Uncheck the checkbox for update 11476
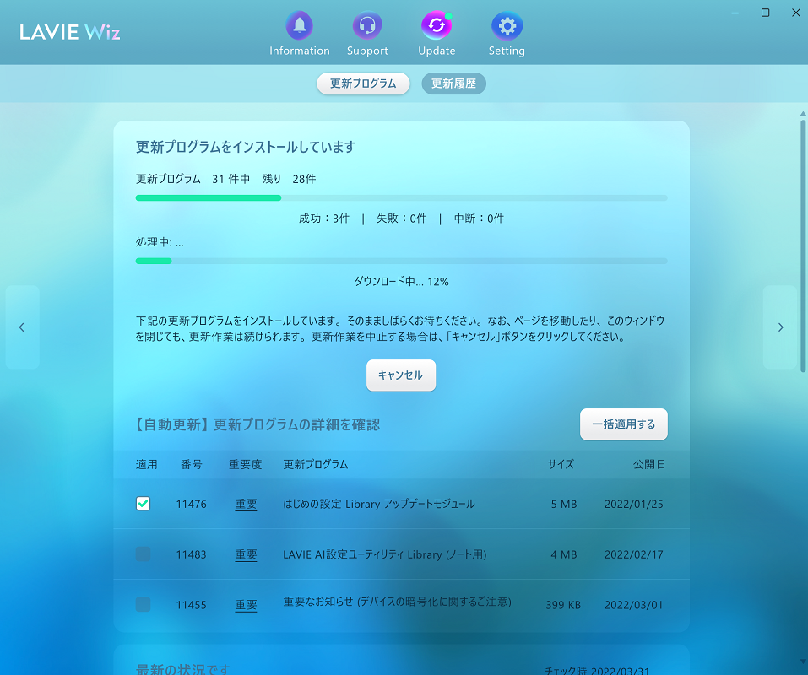Viewport: 808px width, 675px height. click(x=144, y=504)
